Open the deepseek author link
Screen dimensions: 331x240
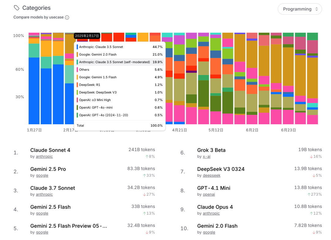(211, 175)
